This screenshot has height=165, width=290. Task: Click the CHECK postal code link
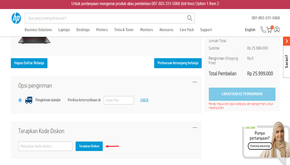click(144, 100)
